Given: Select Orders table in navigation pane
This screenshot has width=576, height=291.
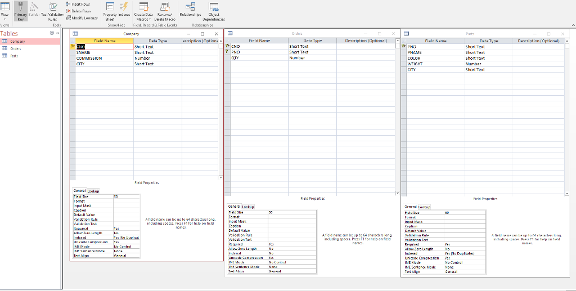Looking at the screenshot, I should pyautogui.click(x=16, y=49).
